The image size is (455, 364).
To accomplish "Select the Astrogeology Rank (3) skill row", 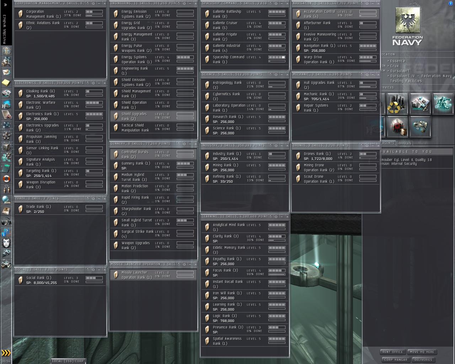I will pos(244,85).
